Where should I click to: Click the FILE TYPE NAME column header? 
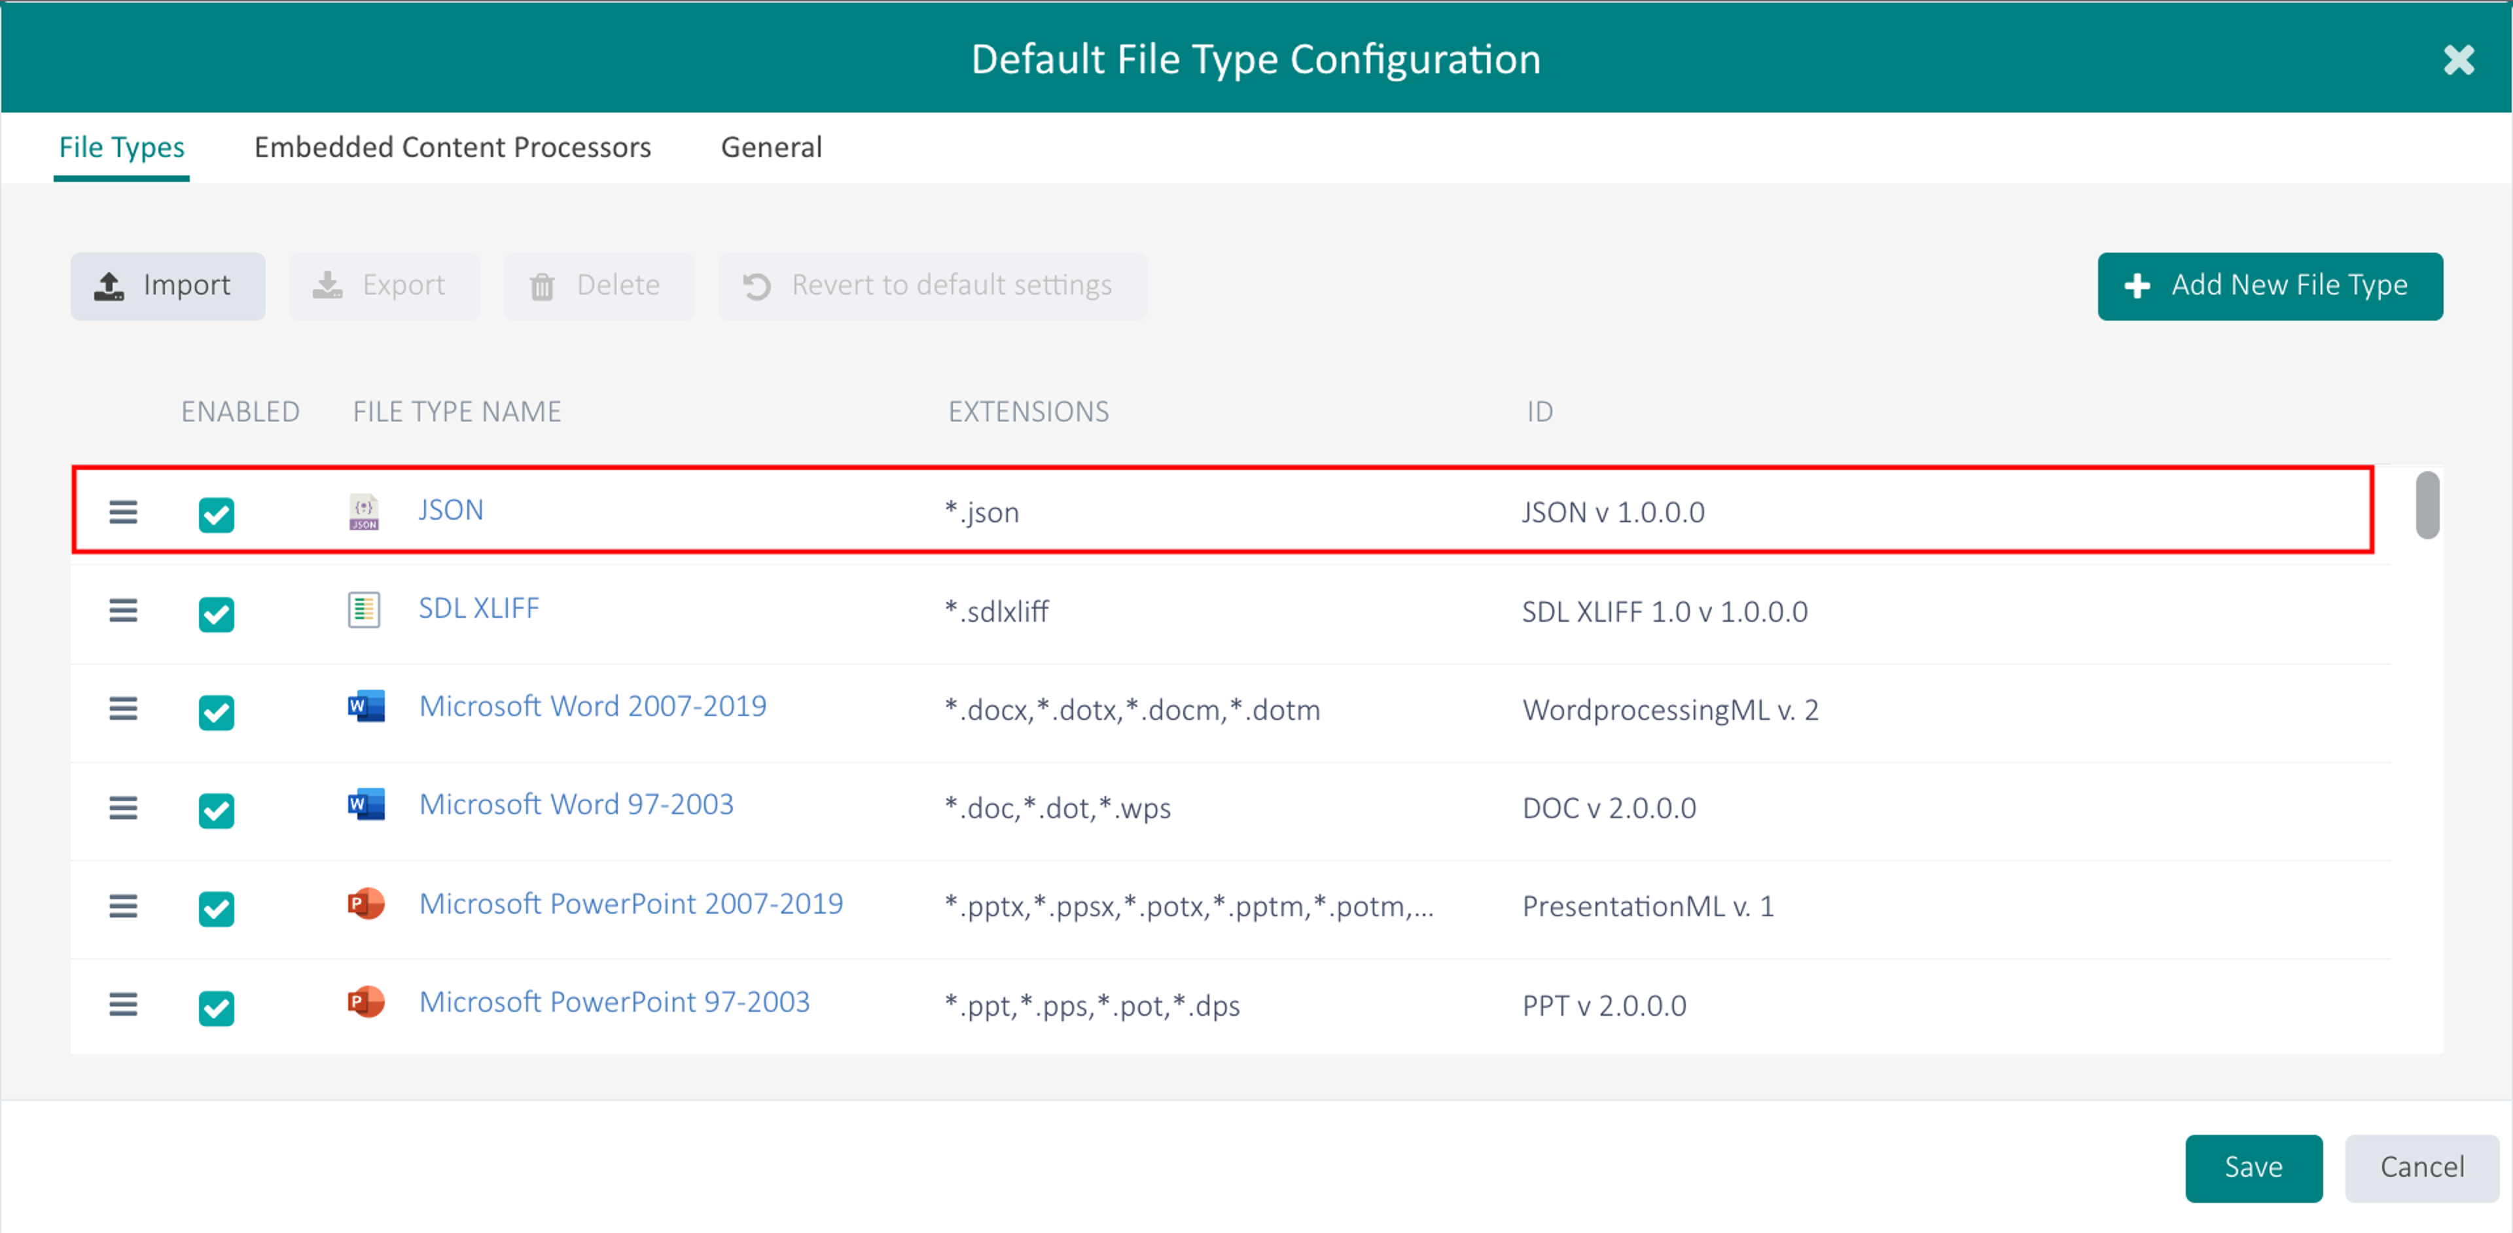[457, 412]
